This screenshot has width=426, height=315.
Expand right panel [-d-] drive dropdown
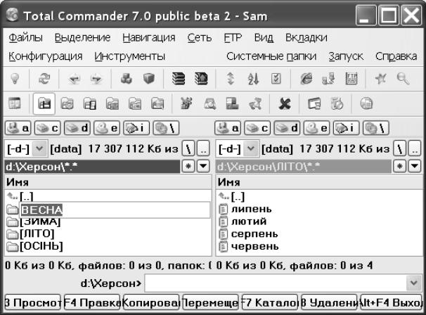click(251, 148)
